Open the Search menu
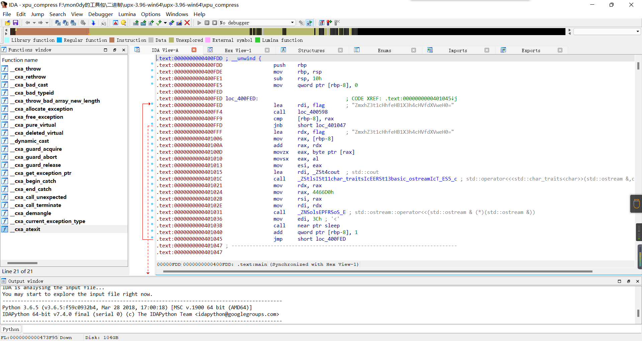Viewport: 642px width, 341px height. [x=58, y=14]
